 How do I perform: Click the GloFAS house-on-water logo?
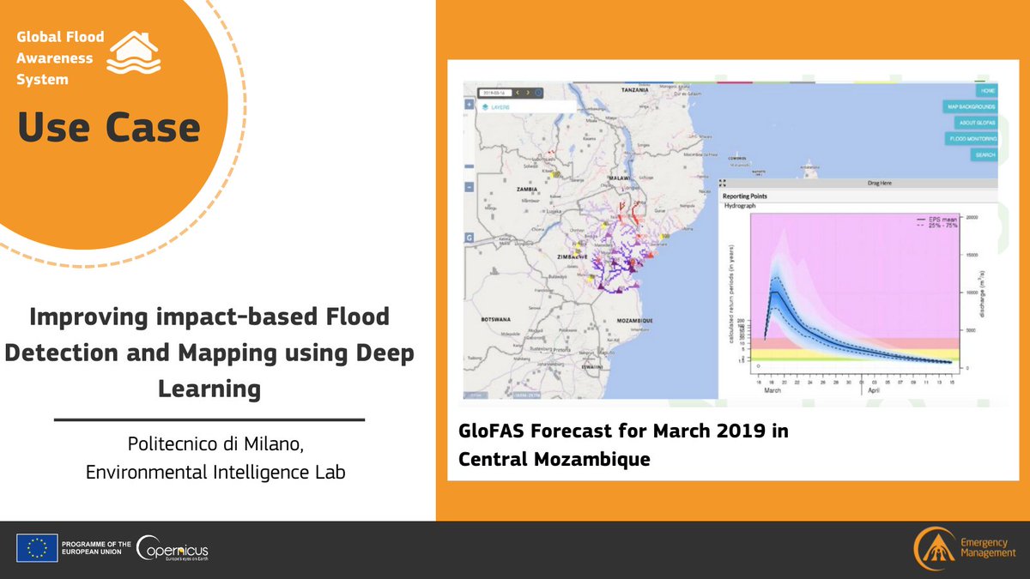[x=133, y=53]
